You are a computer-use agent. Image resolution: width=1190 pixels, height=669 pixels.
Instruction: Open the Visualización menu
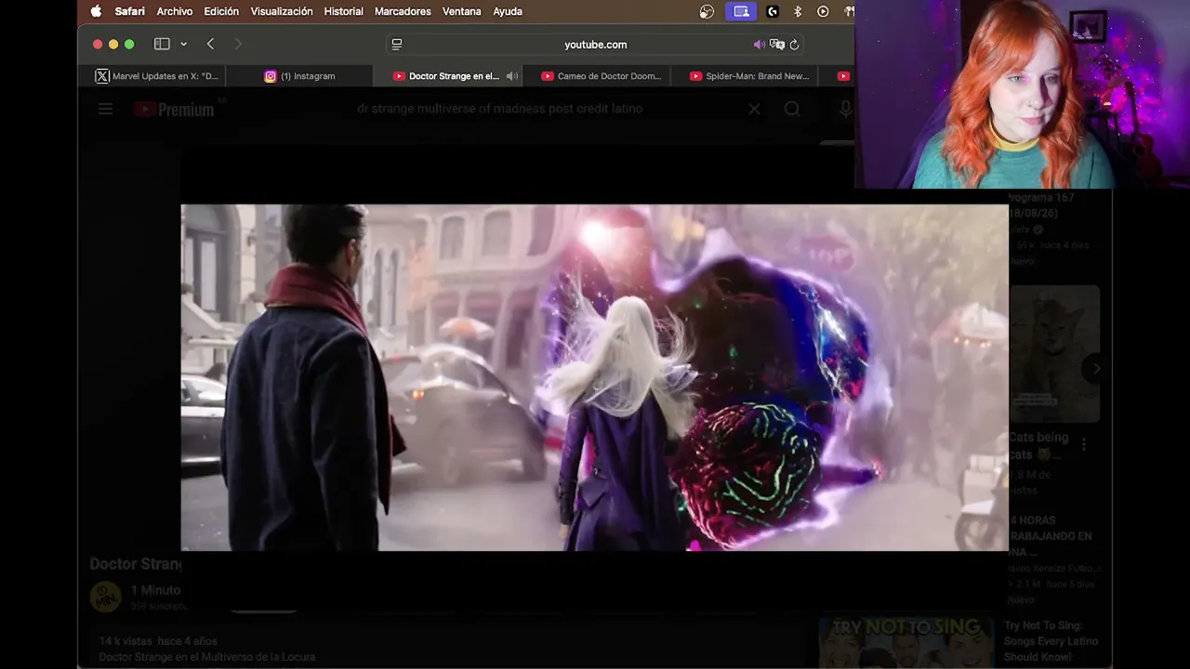pyautogui.click(x=282, y=11)
